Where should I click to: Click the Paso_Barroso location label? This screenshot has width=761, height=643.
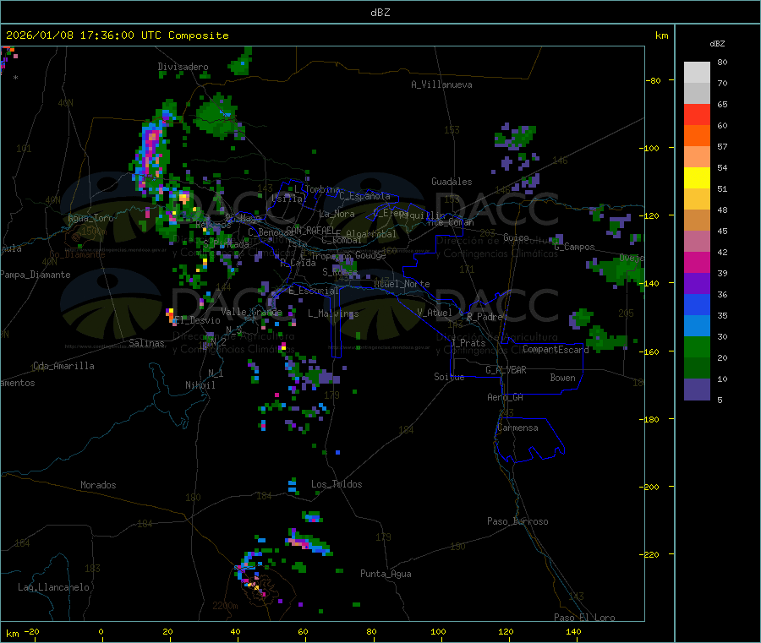[517, 521]
